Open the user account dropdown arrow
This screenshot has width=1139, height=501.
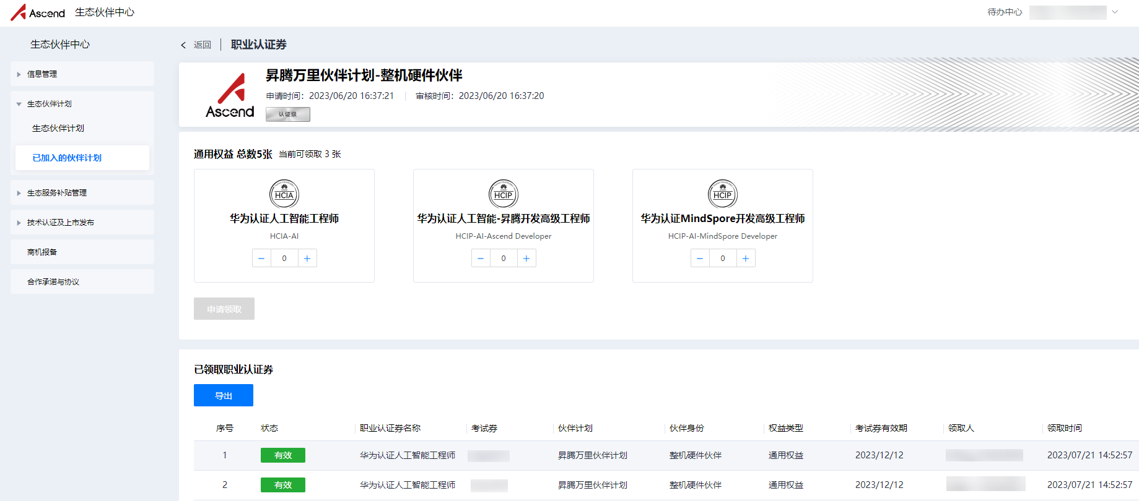click(x=1115, y=12)
